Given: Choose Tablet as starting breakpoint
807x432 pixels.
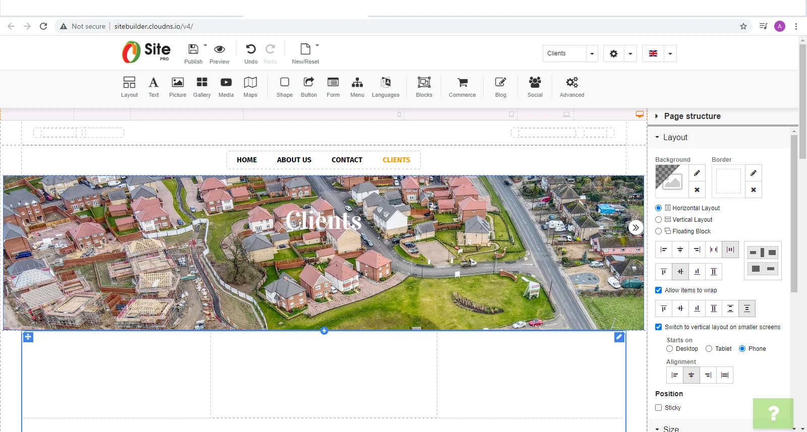Looking at the screenshot, I should [x=709, y=349].
